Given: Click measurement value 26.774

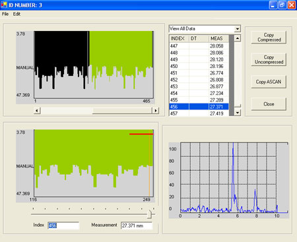Looking at the screenshot, I should click(216, 73).
